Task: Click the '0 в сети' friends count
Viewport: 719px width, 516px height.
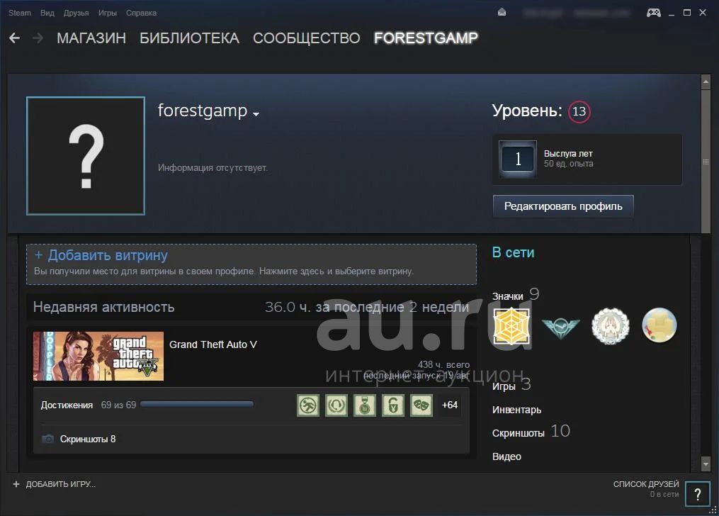Action: [x=664, y=495]
